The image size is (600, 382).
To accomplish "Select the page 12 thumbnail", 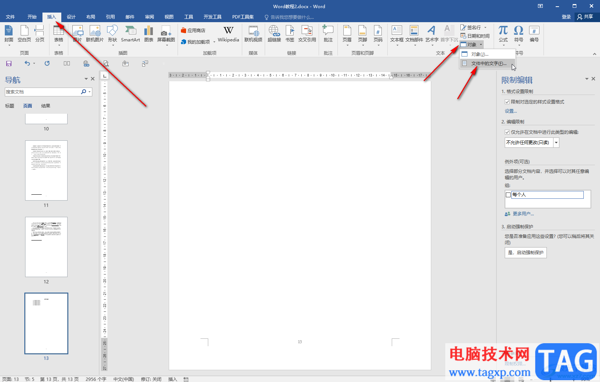I will (46, 247).
